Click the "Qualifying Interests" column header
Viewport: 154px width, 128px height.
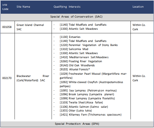point(67,7)
